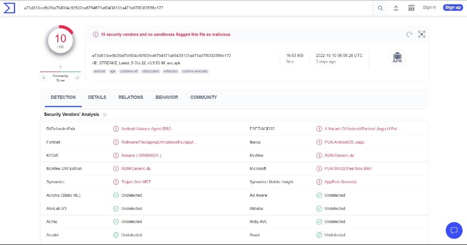This screenshot has height=245, width=467.
Task: Click the ALYac vendor name
Action: tap(52, 222)
